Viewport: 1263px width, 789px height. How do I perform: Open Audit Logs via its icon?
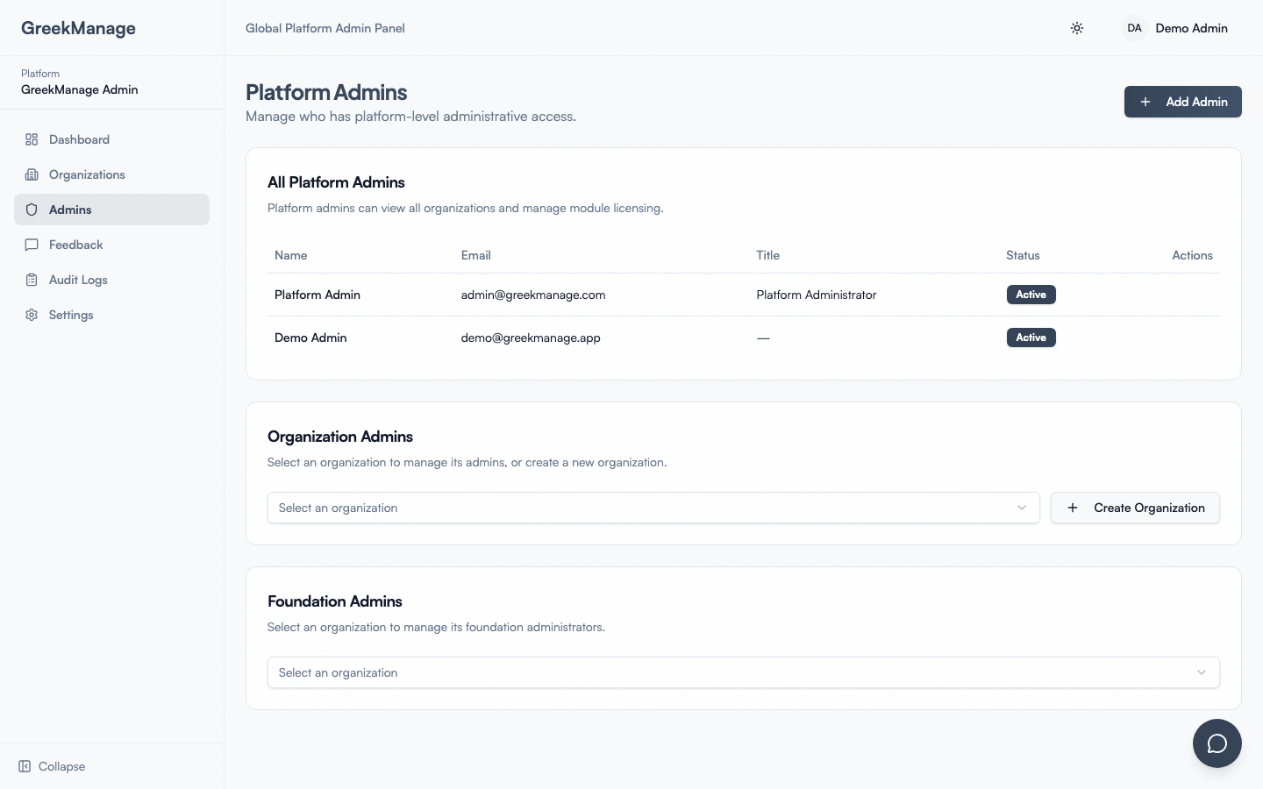tap(32, 280)
